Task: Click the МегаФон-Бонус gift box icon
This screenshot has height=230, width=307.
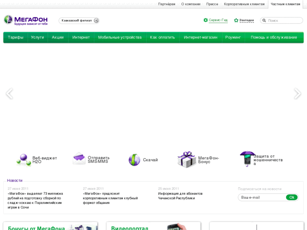Action: click(x=187, y=160)
